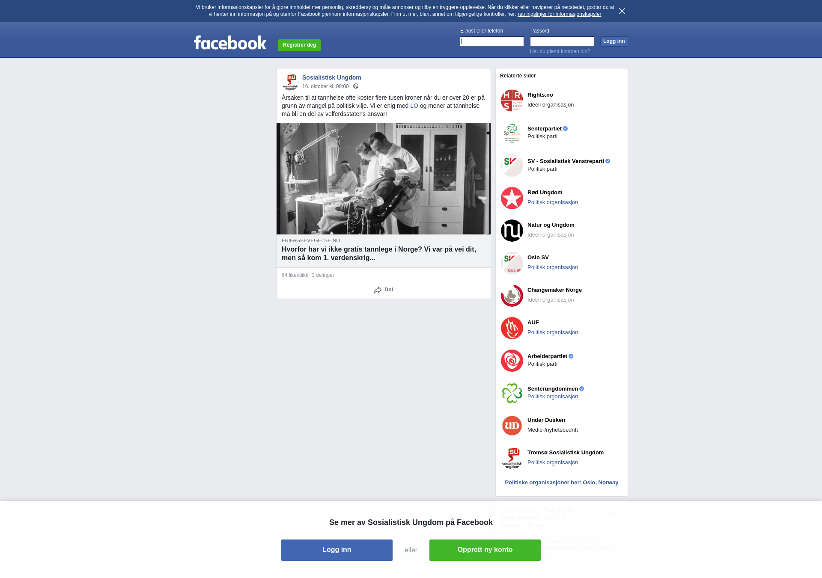Image resolution: width=822 pixels, height=578 pixels.
Task: Open Under Dusken page name
Action: [546, 420]
